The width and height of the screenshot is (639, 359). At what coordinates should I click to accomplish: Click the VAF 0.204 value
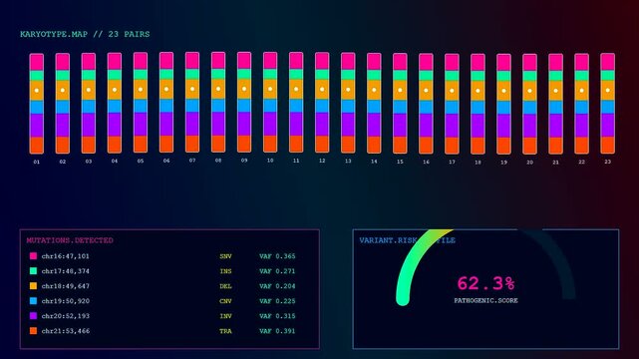(x=277, y=286)
